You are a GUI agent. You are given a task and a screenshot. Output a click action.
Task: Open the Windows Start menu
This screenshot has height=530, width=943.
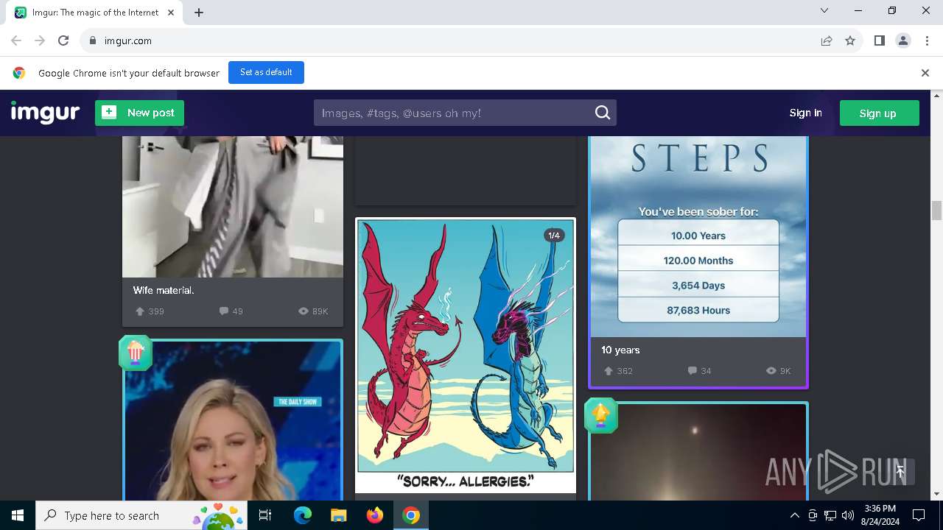18,515
